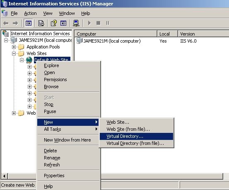Choose Refresh in the context menu
The image size is (229, 190).
point(68,165)
